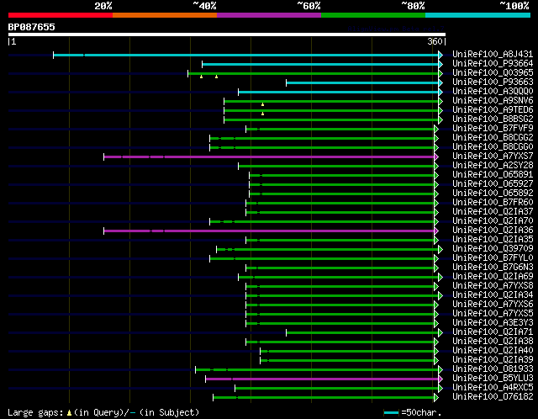Click the UniRef100_A3E3Y3 label
Viewport: 538px width, 419px height.
click(x=493, y=323)
